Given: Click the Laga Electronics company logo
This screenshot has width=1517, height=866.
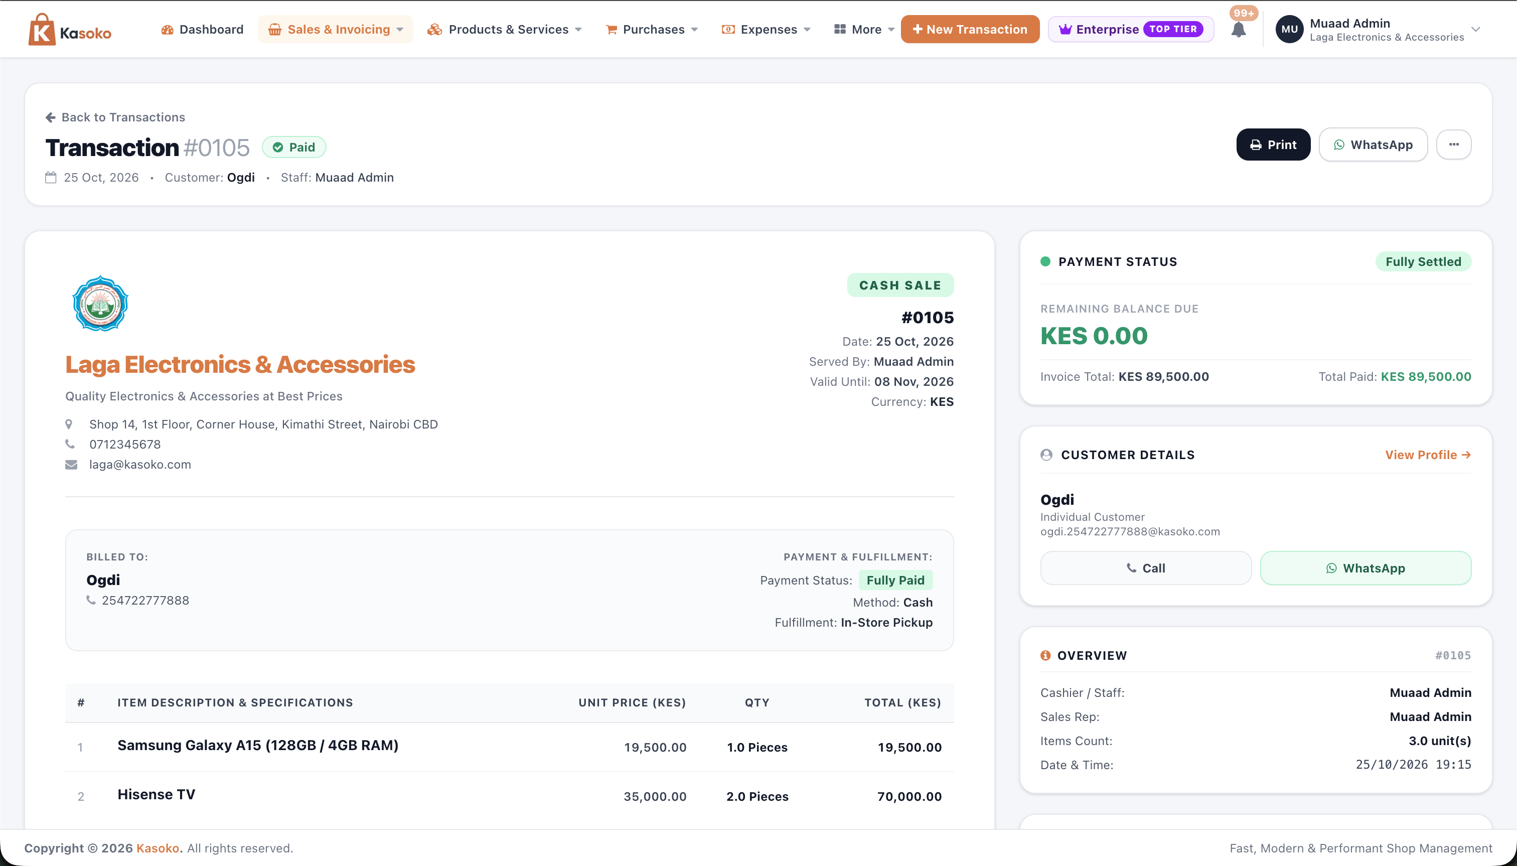Looking at the screenshot, I should click(100, 303).
